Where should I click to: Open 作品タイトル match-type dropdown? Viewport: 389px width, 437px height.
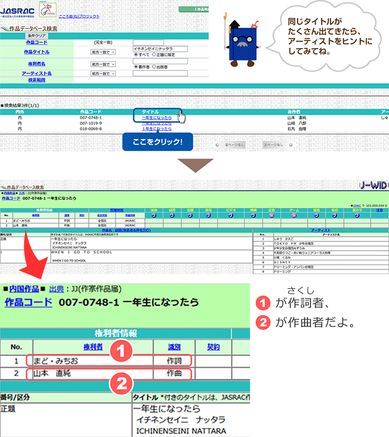[x=103, y=52]
